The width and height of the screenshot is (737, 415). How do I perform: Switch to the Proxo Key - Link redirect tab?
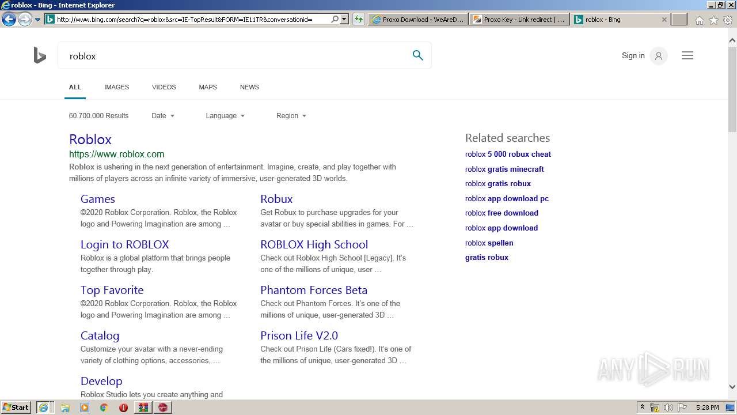519,19
